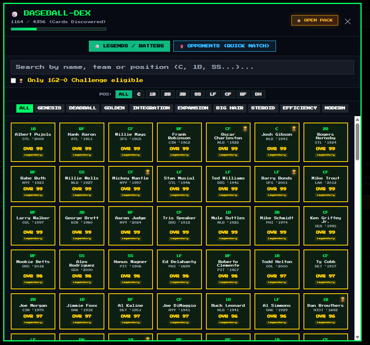Filter by position 2B
Image resolution: width=370 pixels, height=345 pixels.
coord(168,94)
